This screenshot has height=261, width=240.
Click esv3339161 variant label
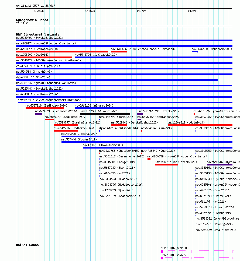point(218,168)
